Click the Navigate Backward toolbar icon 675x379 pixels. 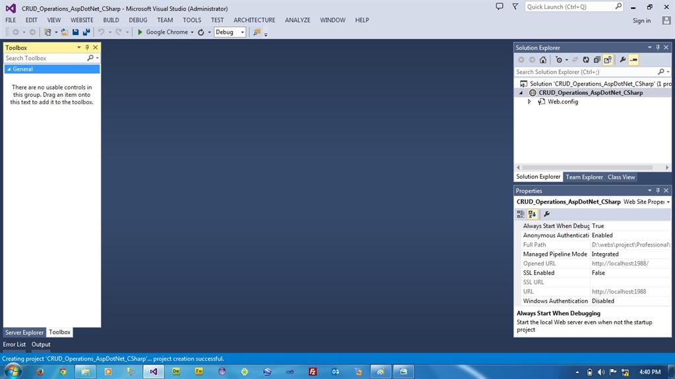click(16, 32)
